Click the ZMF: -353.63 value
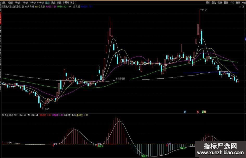The width and height of the screenshot is (246, 158). 20,115
